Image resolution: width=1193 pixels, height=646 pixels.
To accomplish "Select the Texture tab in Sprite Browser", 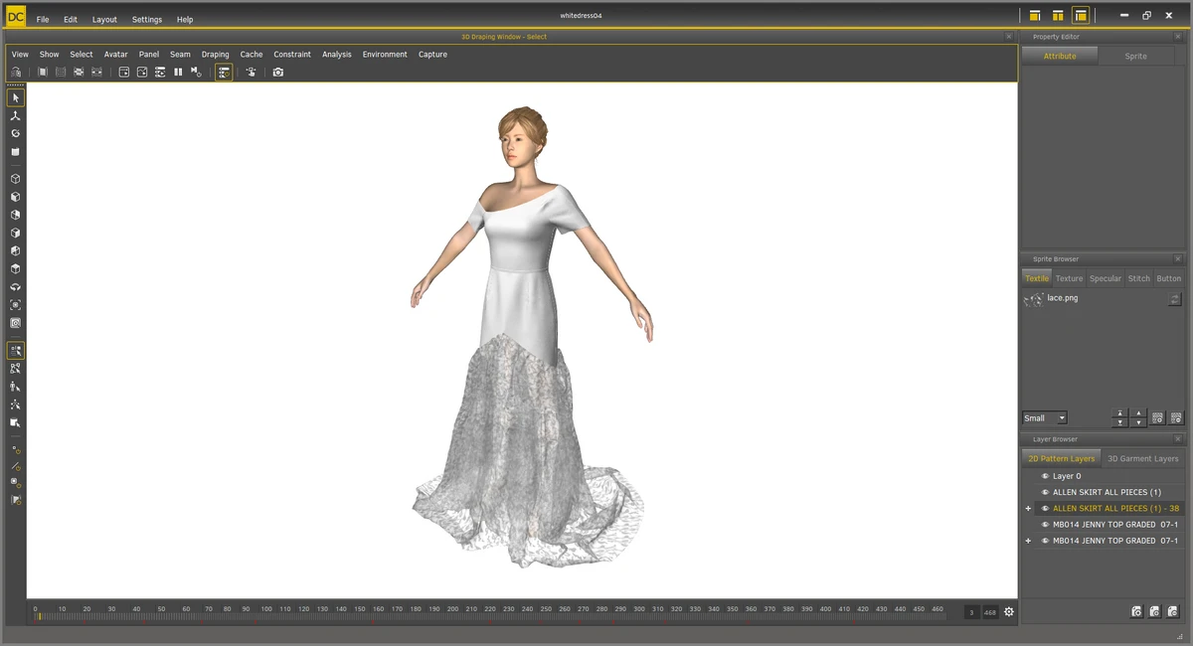I will click(1070, 279).
